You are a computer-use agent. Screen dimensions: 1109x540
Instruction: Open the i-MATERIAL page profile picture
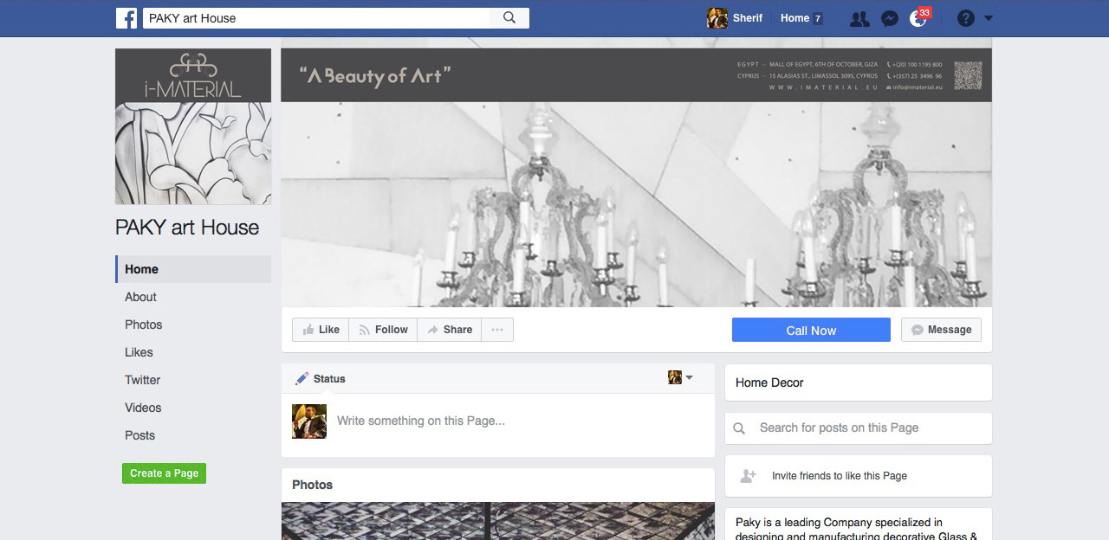tap(193, 126)
